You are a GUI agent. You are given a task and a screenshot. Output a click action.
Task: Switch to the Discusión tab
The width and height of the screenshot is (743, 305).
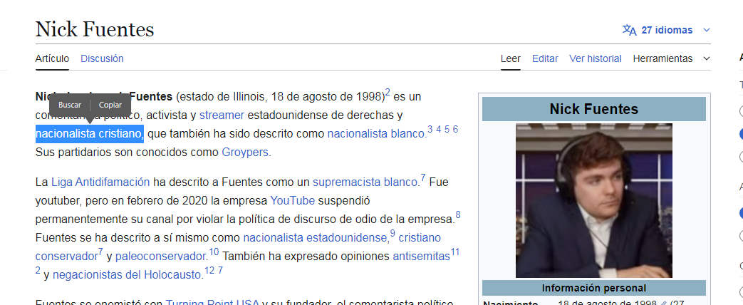point(102,58)
